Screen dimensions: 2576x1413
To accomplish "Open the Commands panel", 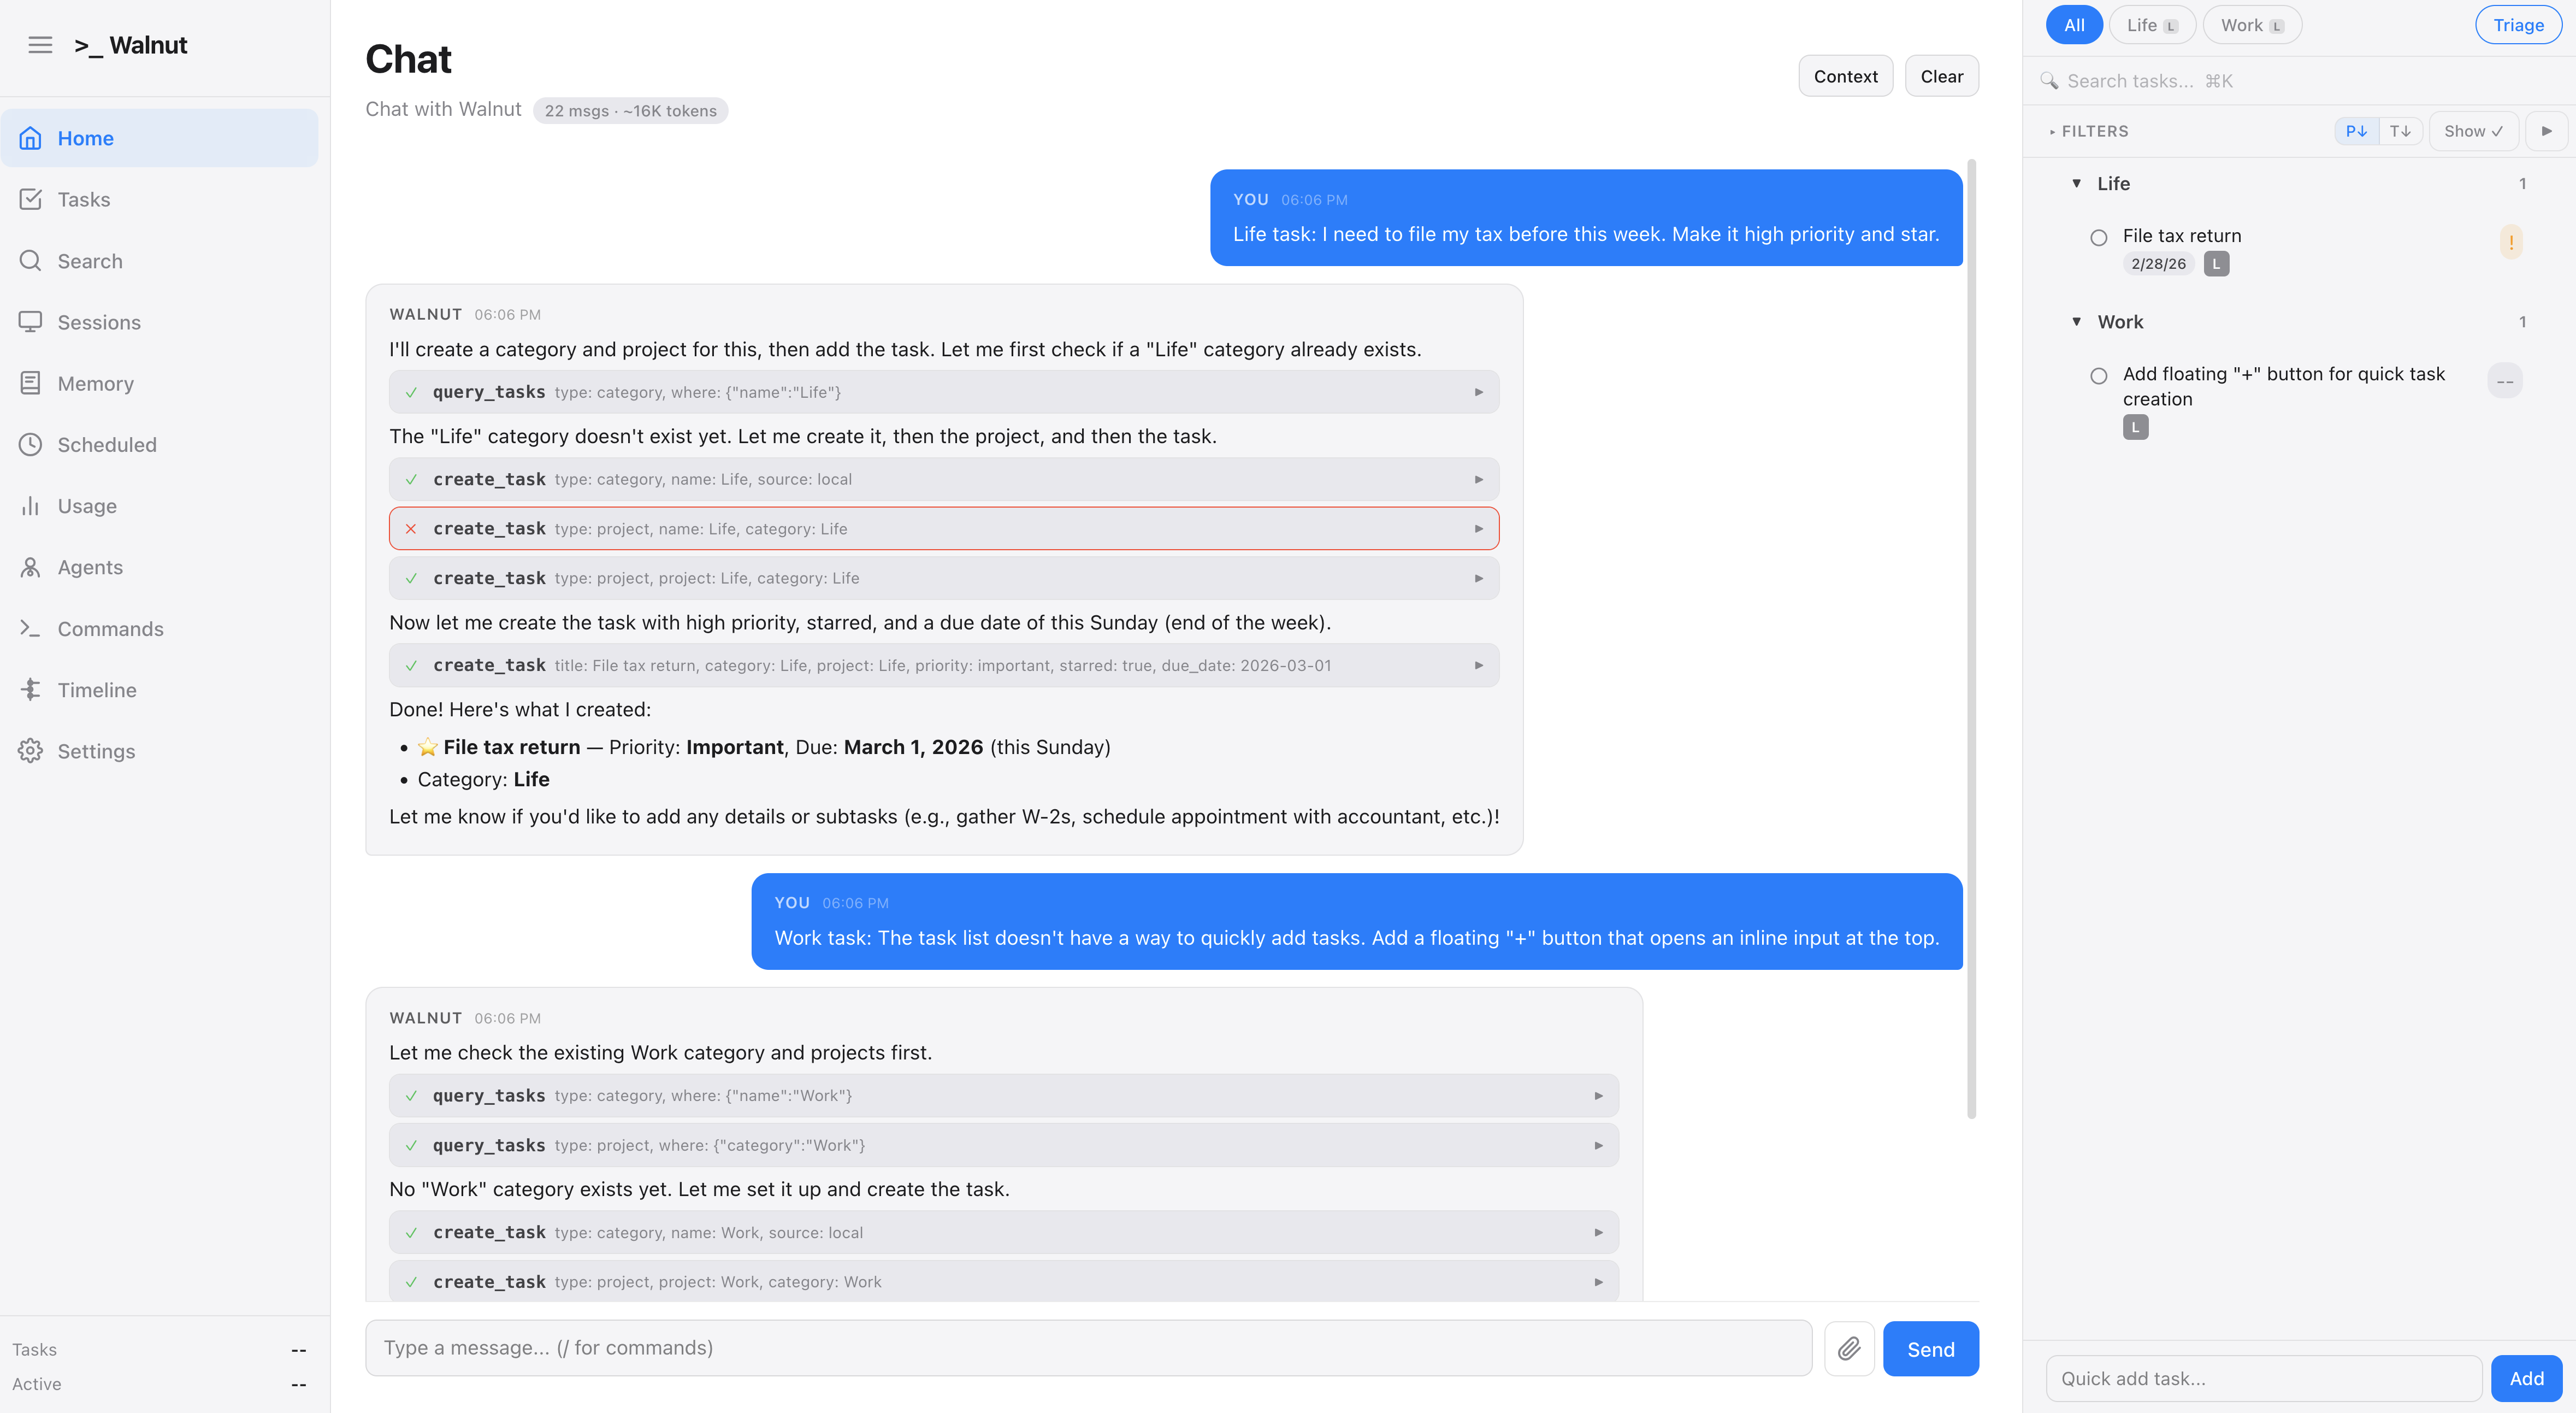I will (110, 628).
